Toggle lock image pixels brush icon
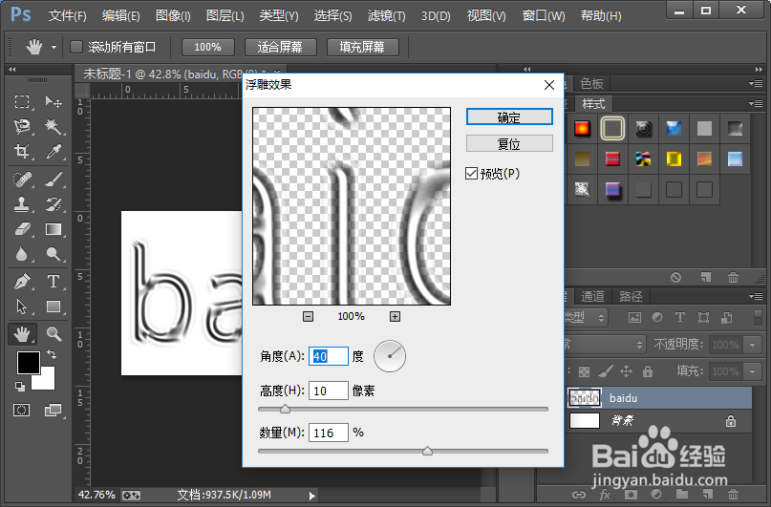This screenshot has height=507, width=771. coord(606,370)
